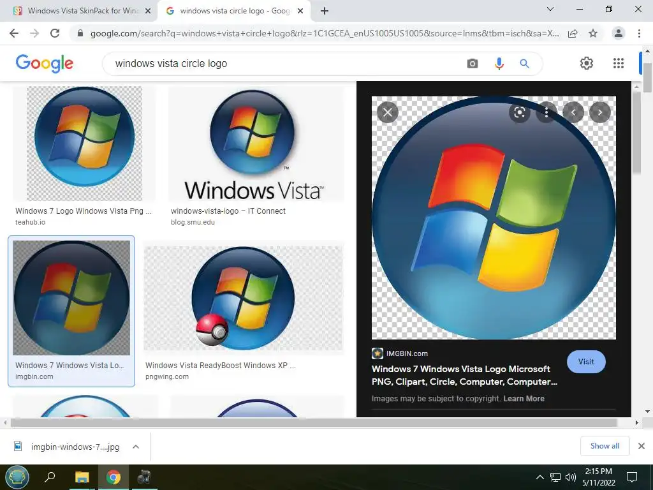Click the IMGBIN.com site favicon

pyautogui.click(x=378, y=353)
